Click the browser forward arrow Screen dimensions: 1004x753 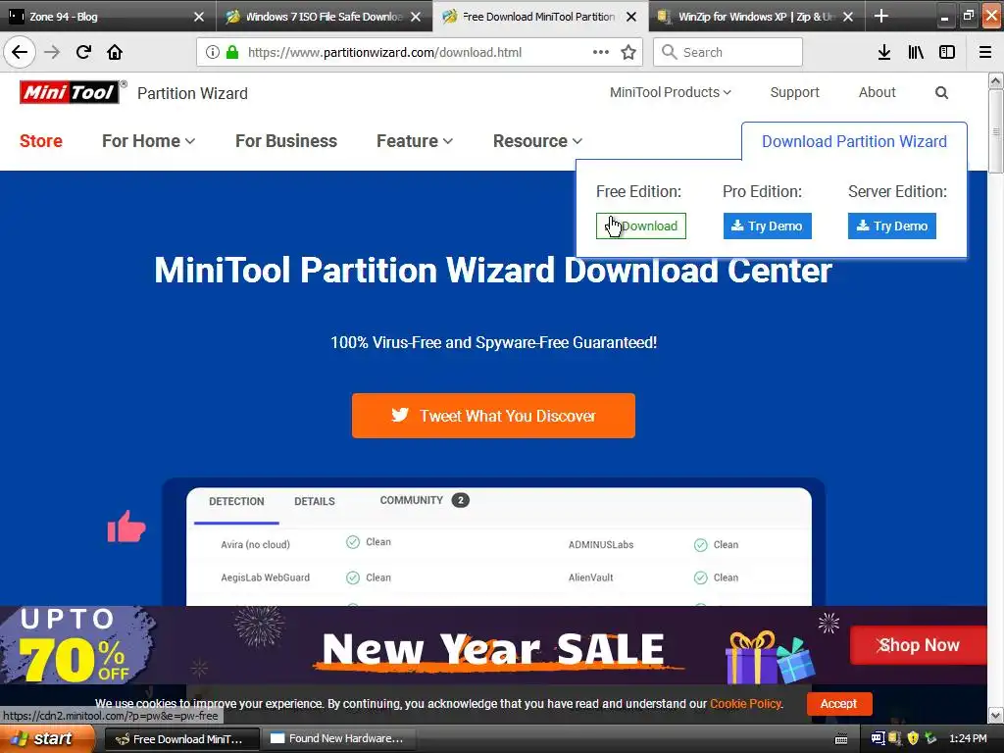[x=52, y=52]
